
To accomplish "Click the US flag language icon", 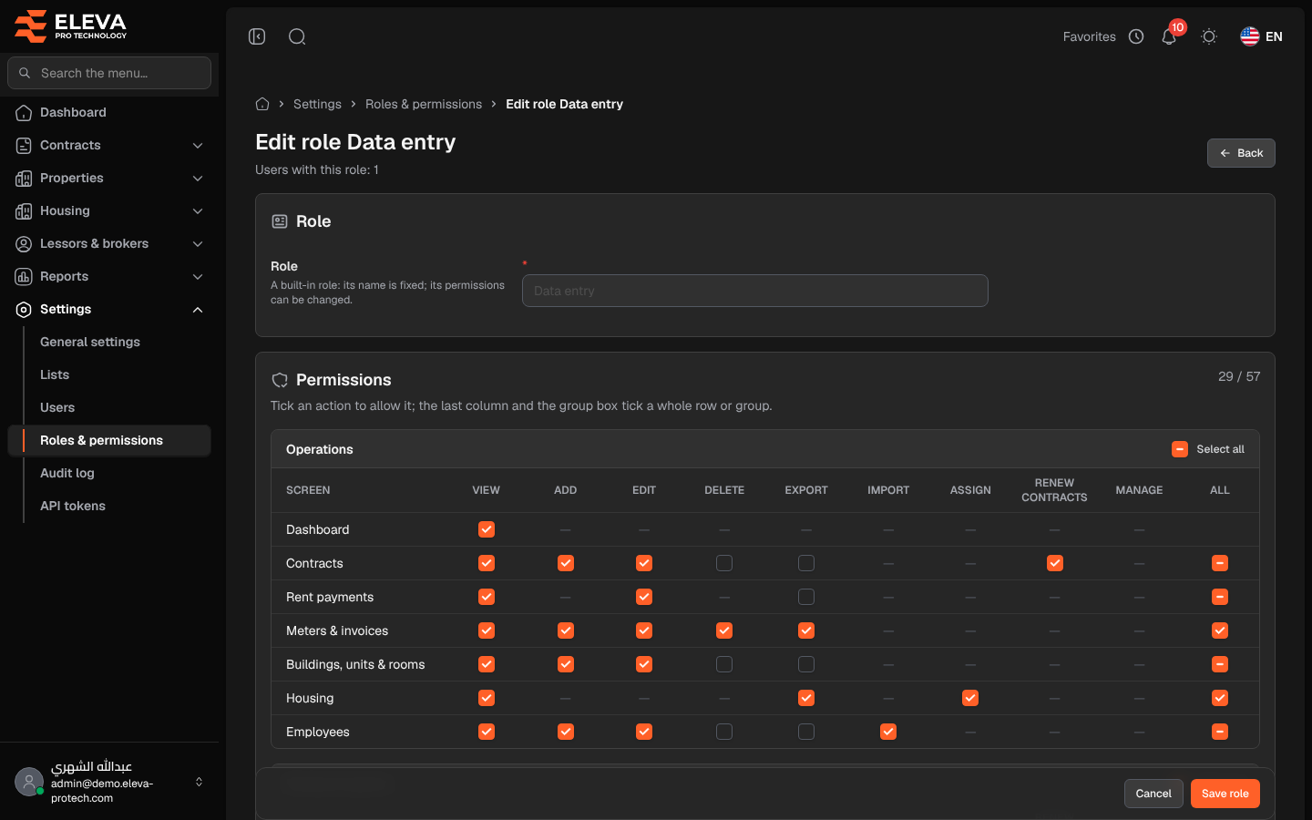I will (x=1250, y=36).
